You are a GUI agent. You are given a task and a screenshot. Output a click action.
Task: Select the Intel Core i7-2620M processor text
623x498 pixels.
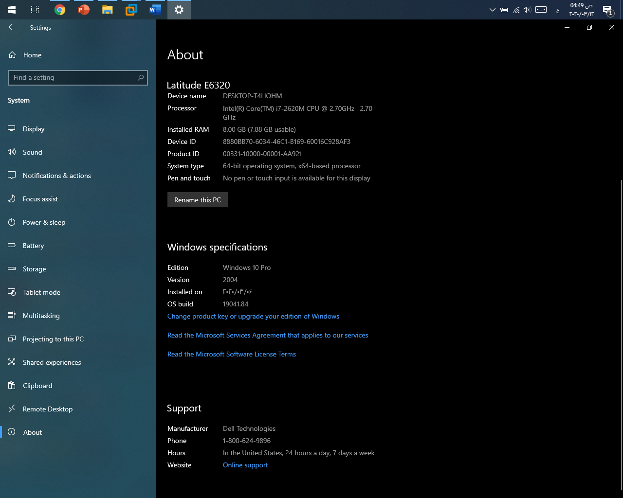pyautogui.click(x=297, y=113)
